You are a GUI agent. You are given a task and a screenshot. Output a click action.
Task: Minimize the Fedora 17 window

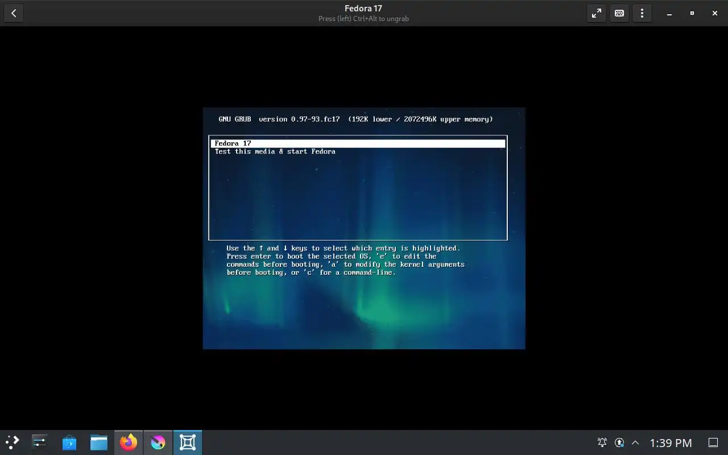coord(669,13)
